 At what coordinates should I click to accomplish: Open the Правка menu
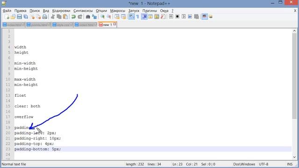[x=21, y=11]
